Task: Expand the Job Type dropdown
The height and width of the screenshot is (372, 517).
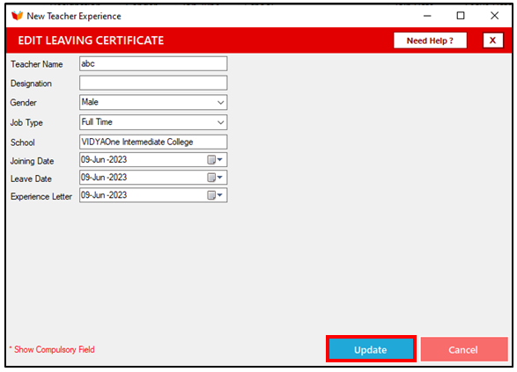Action: (x=220, y=122)
